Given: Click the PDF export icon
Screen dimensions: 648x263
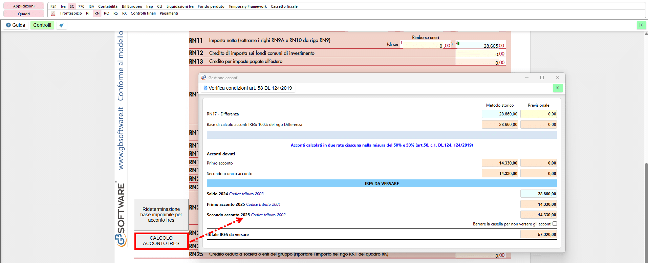Looking at the screenshot, I should (53, 14).
